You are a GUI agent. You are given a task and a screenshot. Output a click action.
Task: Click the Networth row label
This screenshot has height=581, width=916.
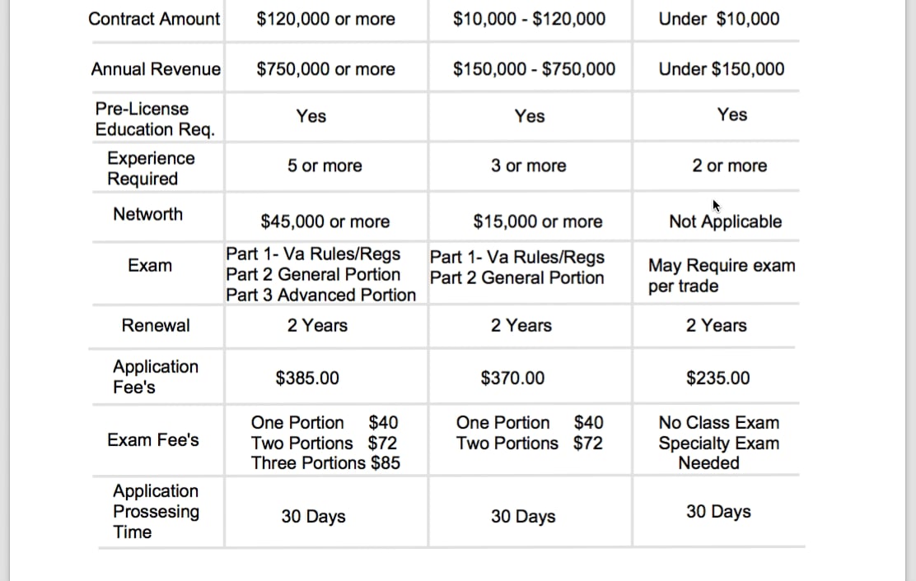click(148, 214)
